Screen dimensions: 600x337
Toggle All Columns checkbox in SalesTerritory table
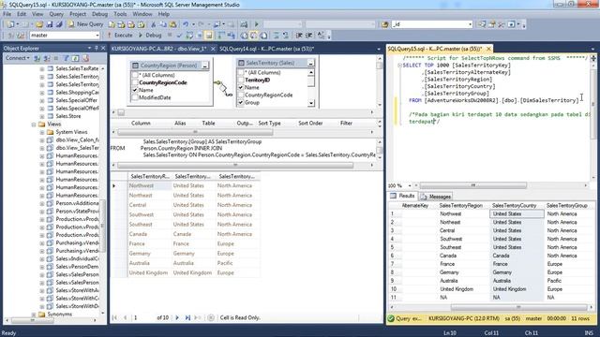point(241,72)
